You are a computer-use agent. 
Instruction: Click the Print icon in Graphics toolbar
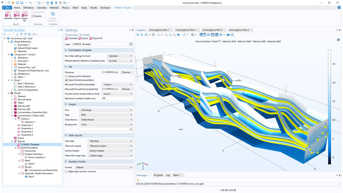232,35
